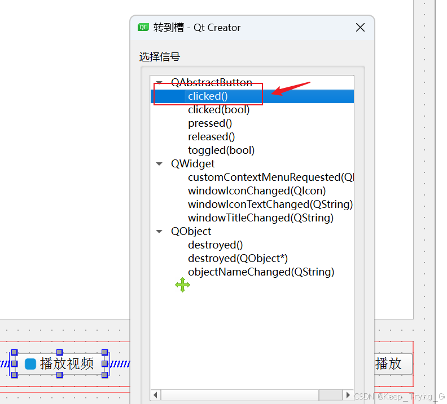Click the QWidget group label
The height and width of the screenshot is (404, 447).
192,164
